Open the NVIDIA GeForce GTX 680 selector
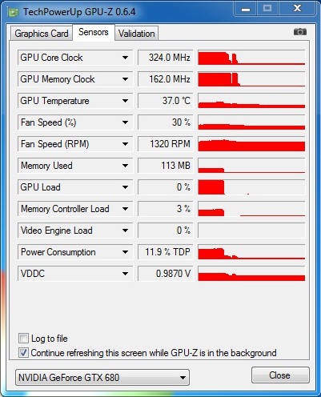321x397 pixels. point(102,377)
